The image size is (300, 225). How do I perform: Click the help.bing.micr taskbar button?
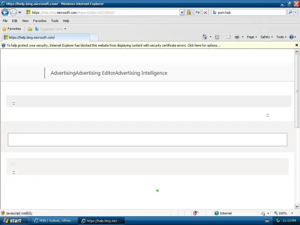(x=101, y=221)
